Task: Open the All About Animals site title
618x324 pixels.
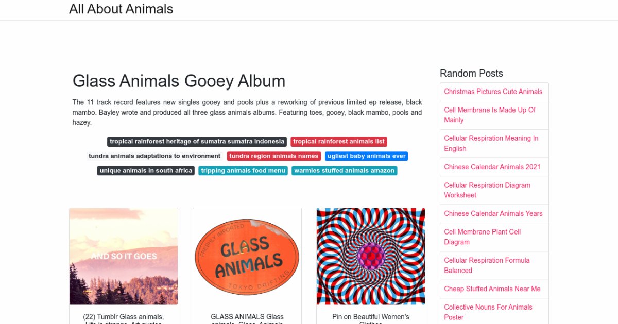Action: pyautogui.click(x=121, y=9)
